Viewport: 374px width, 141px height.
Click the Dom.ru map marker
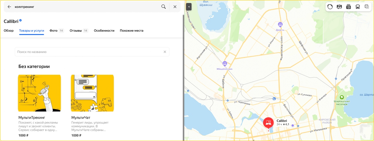[280, 25]
